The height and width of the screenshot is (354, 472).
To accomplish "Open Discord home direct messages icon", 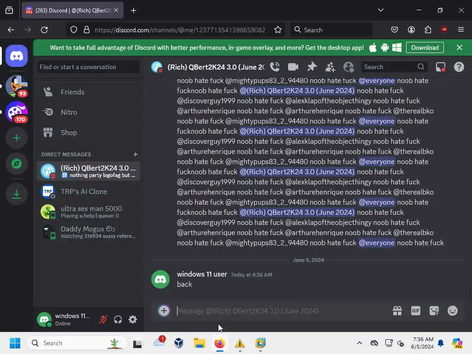I will click(17, 56).
